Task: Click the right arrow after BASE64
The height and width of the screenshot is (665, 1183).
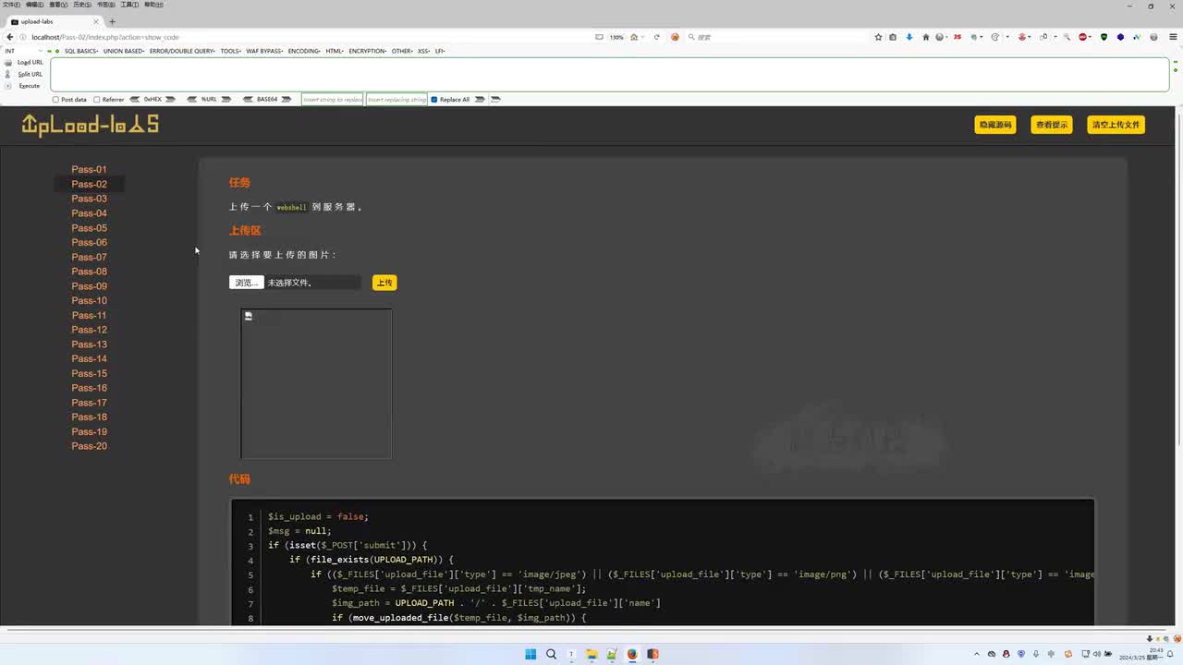Action: [x=287, y=99]
